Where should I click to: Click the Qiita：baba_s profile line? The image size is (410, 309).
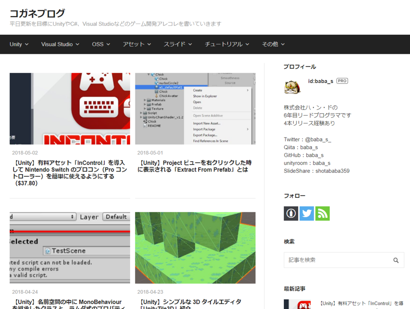coord(301,148)
